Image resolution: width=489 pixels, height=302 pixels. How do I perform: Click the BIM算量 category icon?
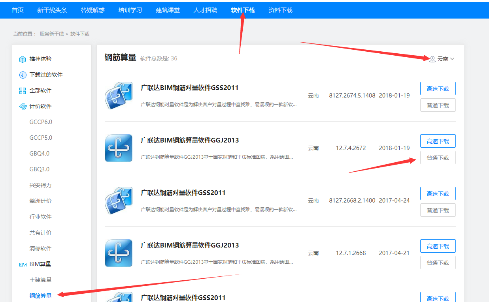pyautogui.click(x=23, y=264)
